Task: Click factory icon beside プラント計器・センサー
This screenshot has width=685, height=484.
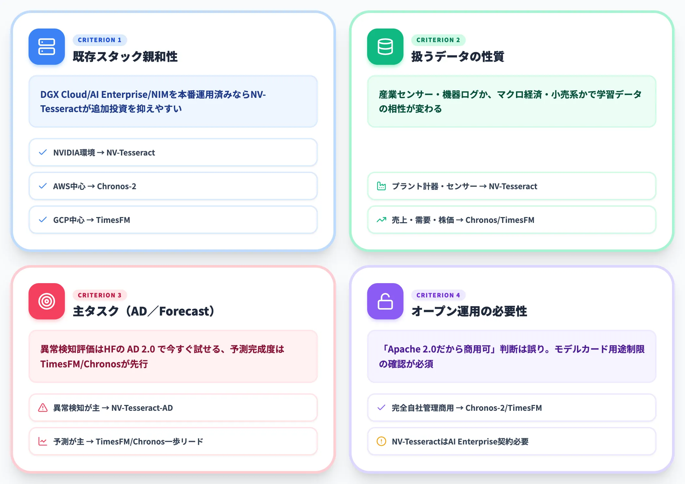Action: tap(381, 186)
